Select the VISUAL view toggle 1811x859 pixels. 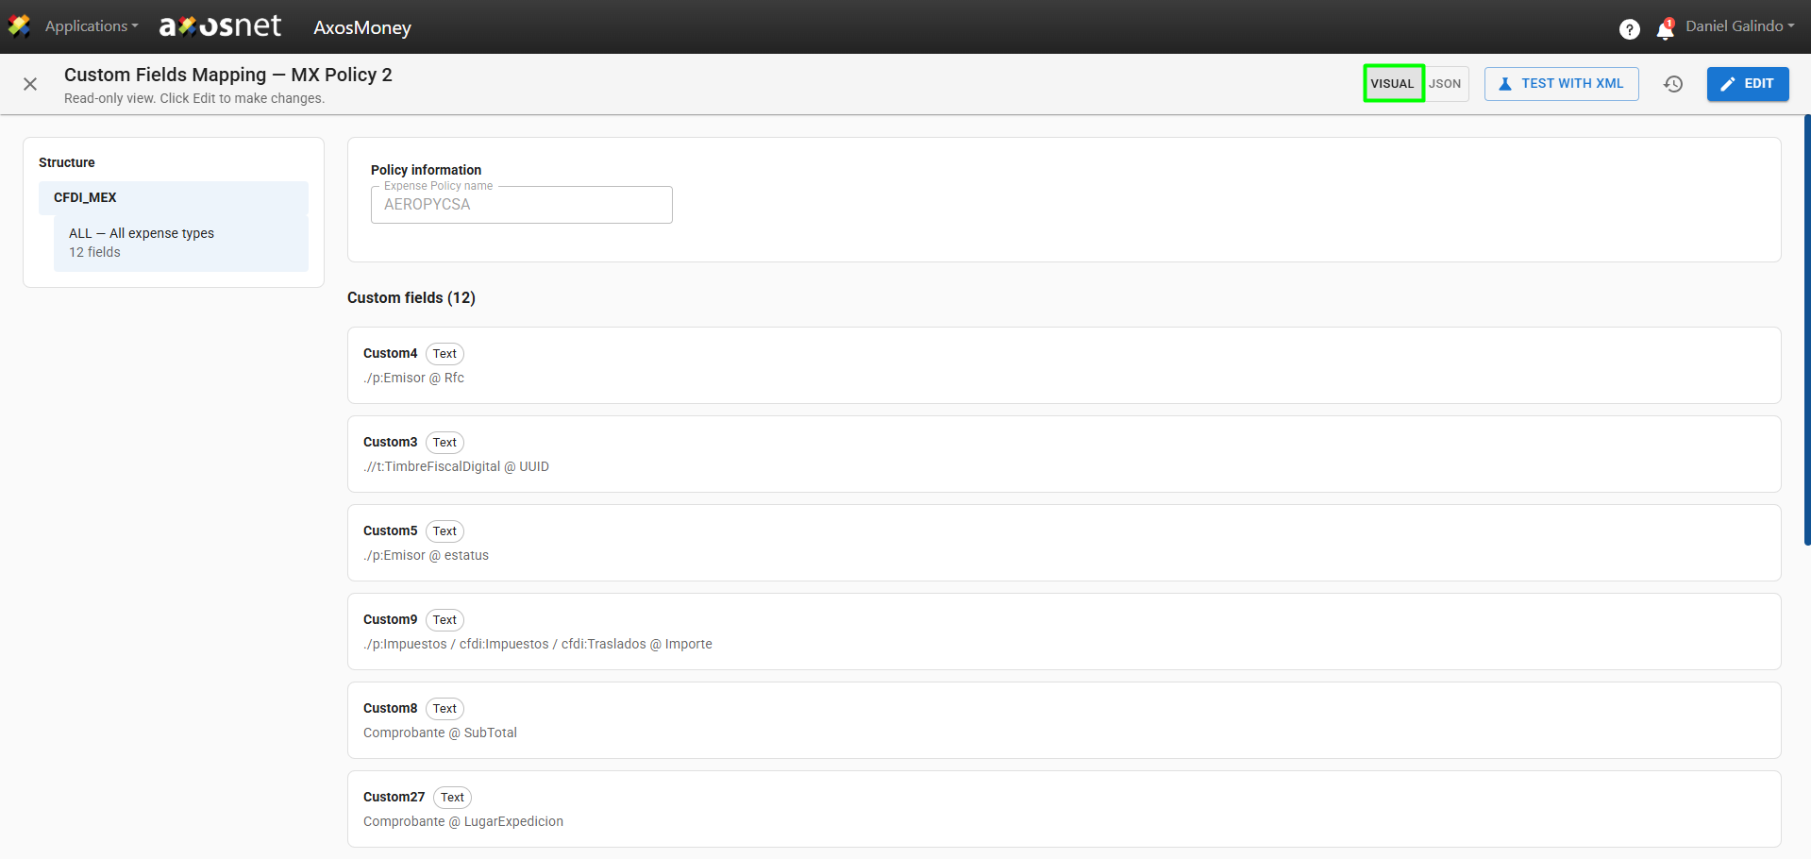tap(1393, 84)
